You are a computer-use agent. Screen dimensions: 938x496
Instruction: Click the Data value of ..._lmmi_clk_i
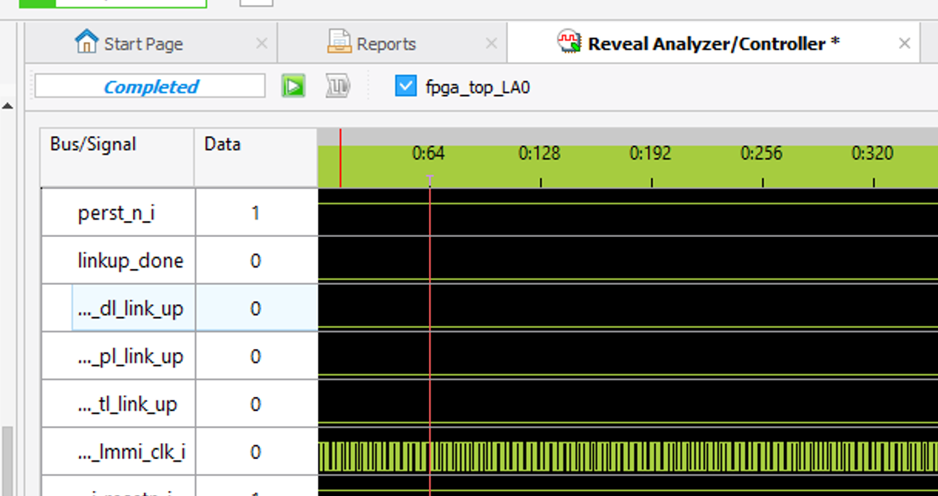pos(256,451)
